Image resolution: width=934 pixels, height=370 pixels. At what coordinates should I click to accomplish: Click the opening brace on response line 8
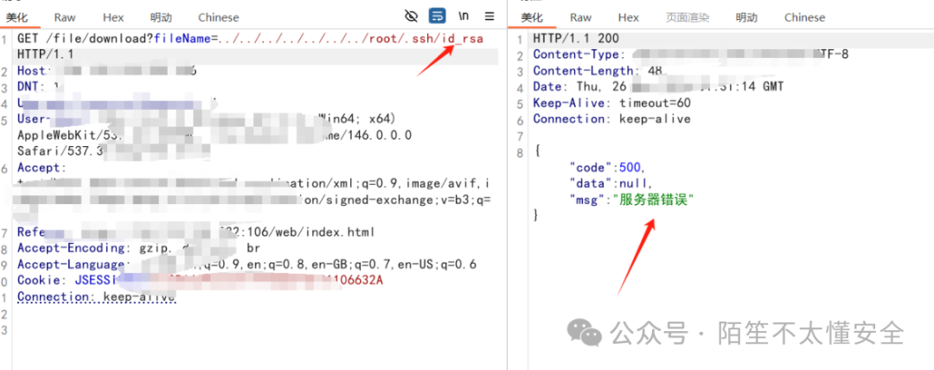(x=536, y=151)
